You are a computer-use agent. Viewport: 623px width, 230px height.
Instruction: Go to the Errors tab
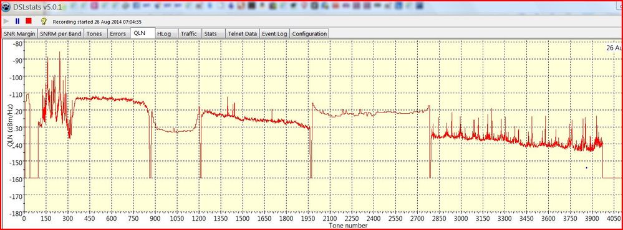[x=118, y=34]
